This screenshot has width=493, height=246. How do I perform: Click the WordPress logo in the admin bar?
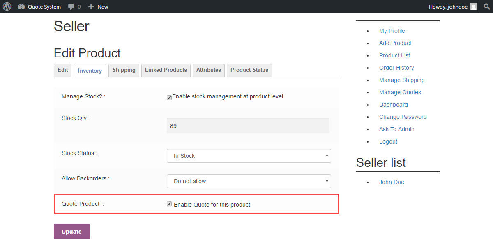tap(7, 7)
